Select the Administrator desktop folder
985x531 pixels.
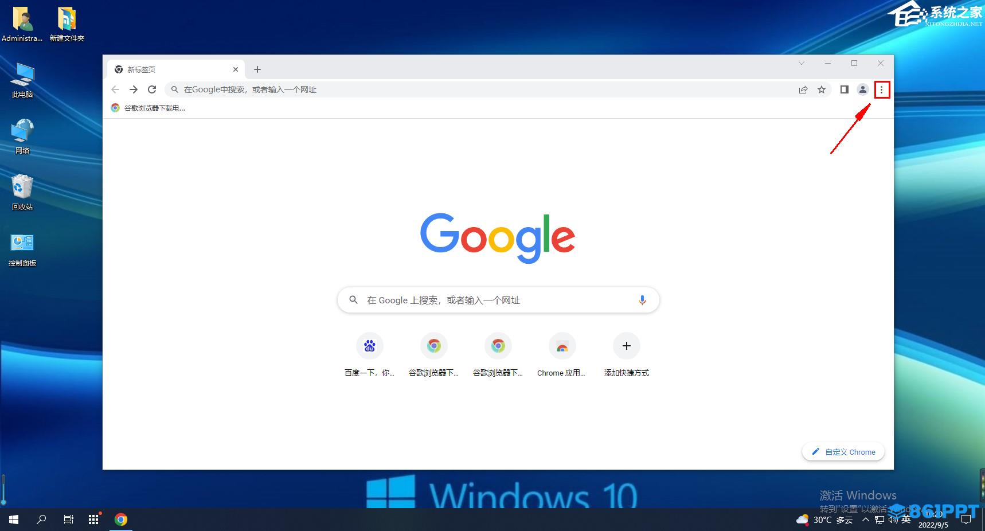(22, 24)
